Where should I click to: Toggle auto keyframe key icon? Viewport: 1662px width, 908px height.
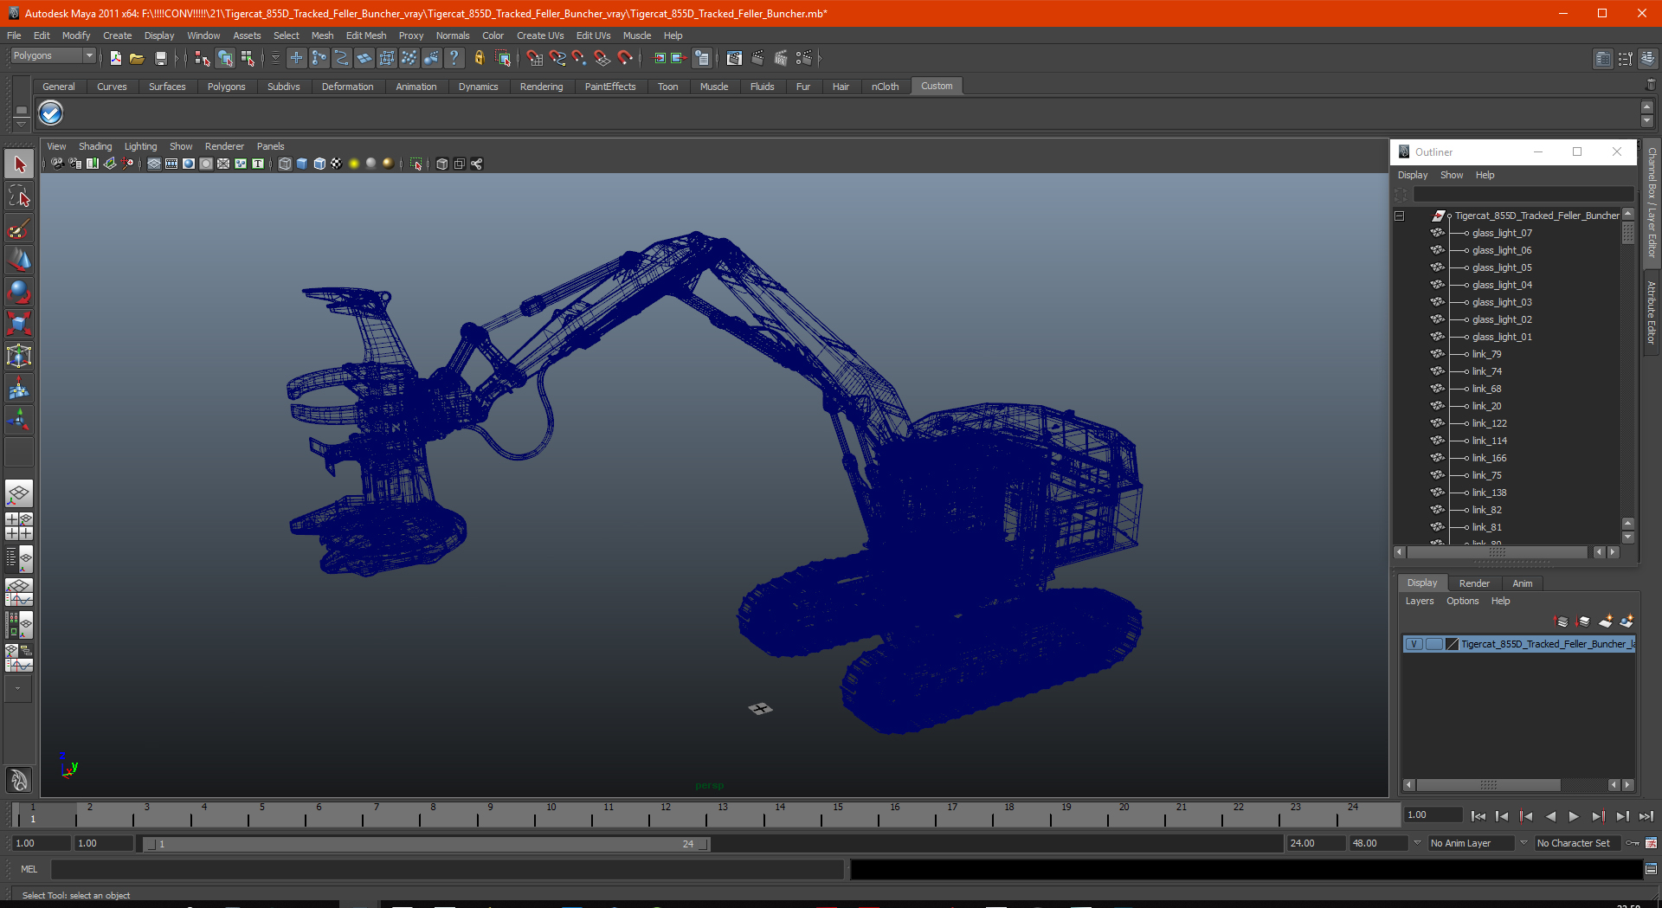pos(1633,843)
